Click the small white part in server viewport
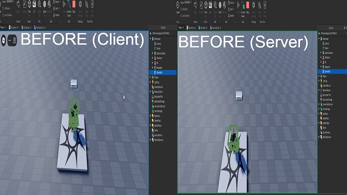The height and width of the screenshot is (195, 347). pyautogui.click(x=239, y=95)
